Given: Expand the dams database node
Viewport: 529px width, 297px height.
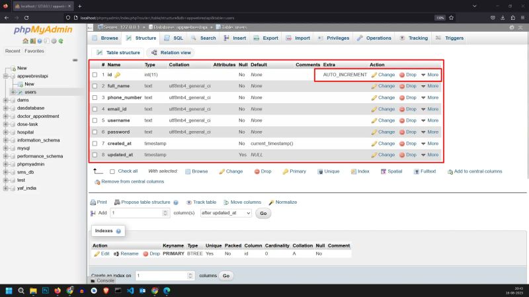Looking at the screenshot, I should coord(6,101).
